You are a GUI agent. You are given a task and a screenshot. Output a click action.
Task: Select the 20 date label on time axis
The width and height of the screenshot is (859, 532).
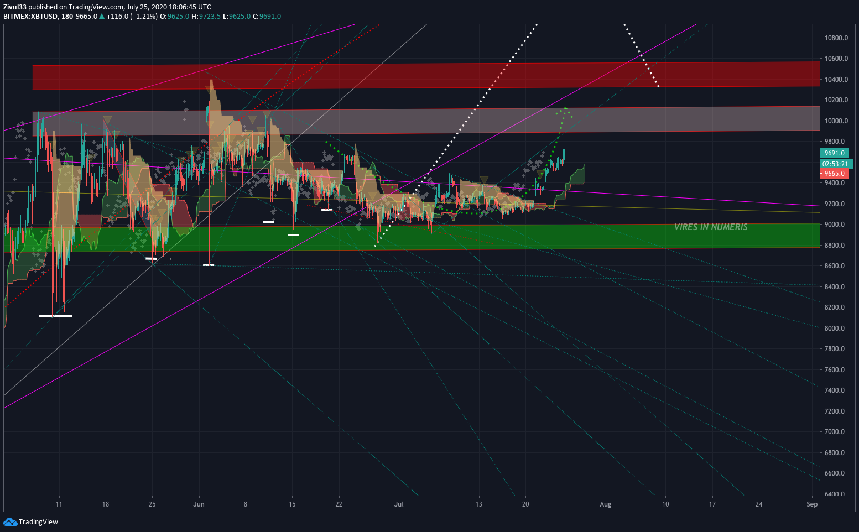pos(525,504)
